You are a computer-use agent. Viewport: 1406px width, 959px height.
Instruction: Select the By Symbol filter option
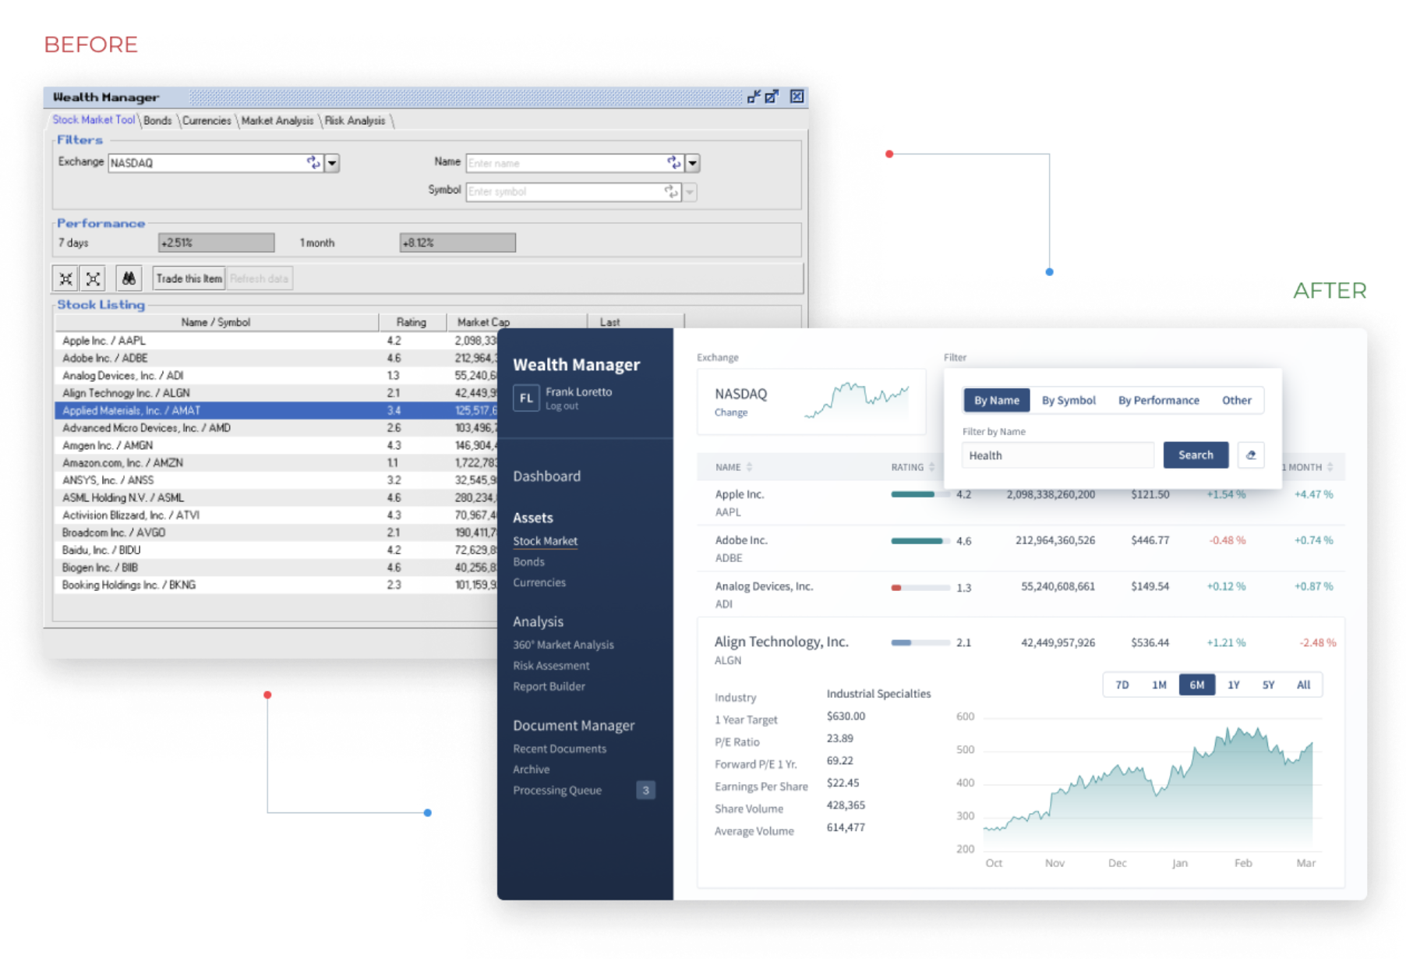(1068, 400)
